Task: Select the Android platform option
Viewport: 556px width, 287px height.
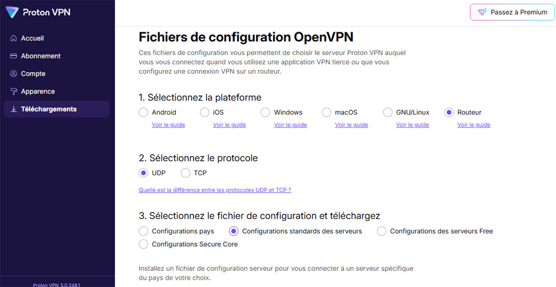Action: tap(143, 112)
